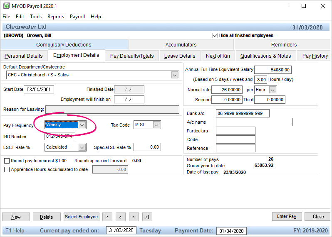Enable Round pay to nearest $1.00
The width and height of the screenshot is (332, 237).
[x=7, y=161]
